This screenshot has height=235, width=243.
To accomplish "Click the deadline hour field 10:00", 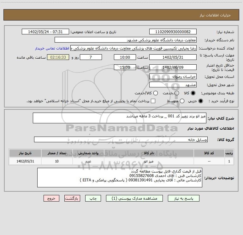I will pos(125,57).
